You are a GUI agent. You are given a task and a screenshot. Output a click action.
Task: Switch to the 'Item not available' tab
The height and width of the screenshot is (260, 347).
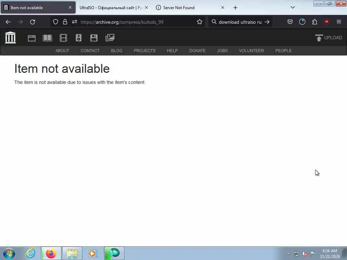38,7
